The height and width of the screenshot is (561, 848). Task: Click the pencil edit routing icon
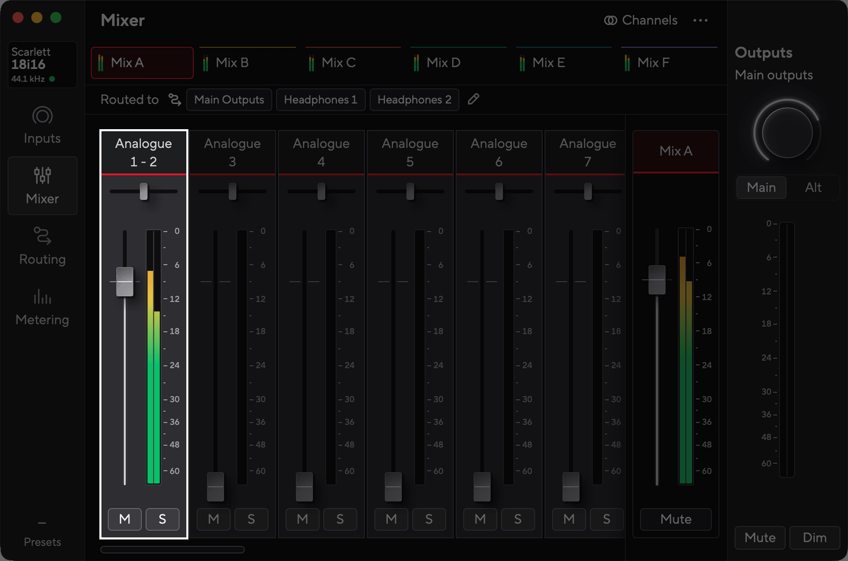click(x=473, y=99)
